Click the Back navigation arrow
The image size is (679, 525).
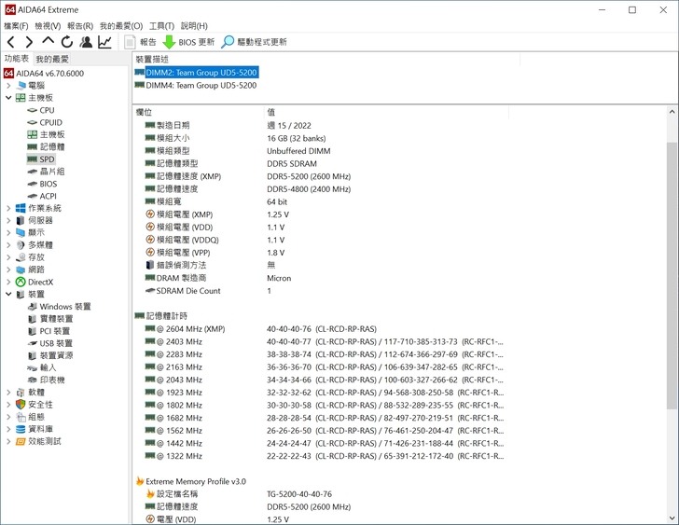[x=11, y=42]
